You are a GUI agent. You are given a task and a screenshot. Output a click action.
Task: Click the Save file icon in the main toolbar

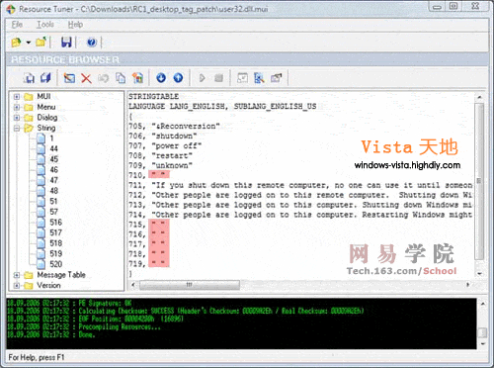tap(66, 43)
